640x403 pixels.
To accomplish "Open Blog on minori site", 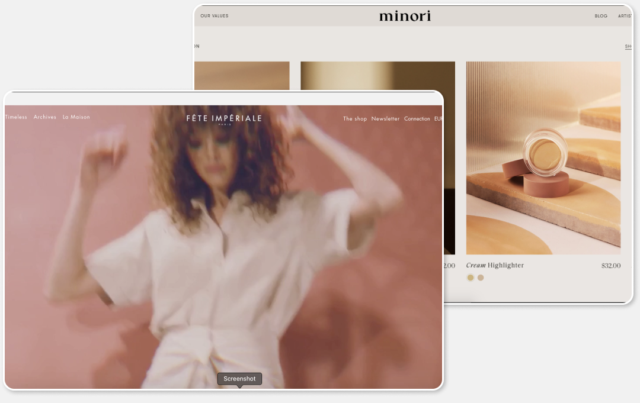I will (x=601, y=16).
